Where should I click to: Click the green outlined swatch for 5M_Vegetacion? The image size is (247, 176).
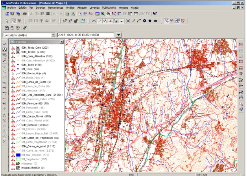tap(18, 159)
